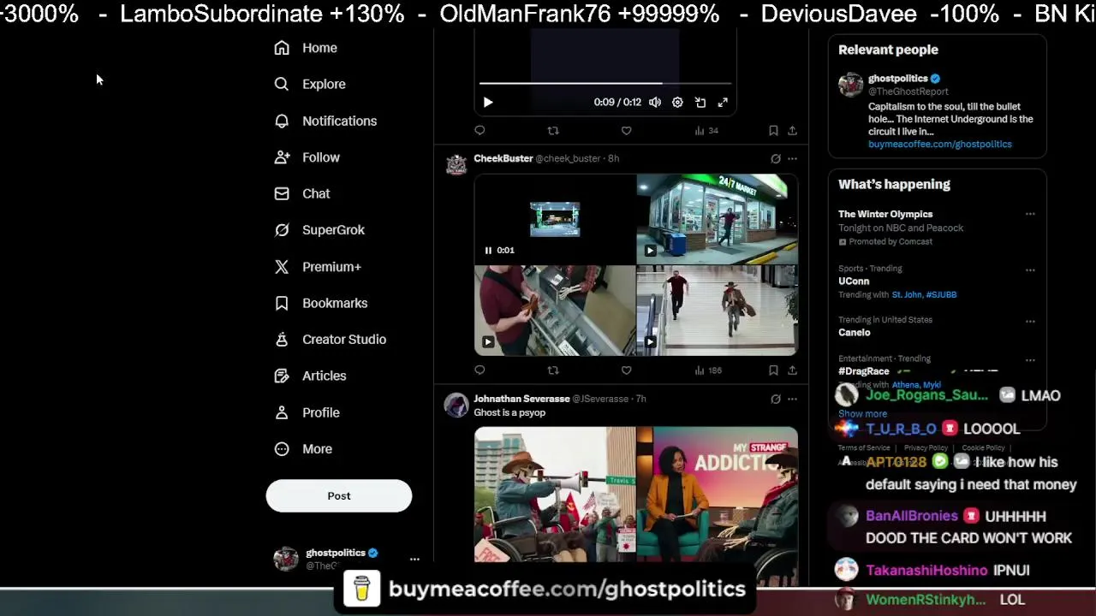The width and height of the screenshot is (1096, 616).
Task: Play the cowboy running video clip
Action: click(650, 342)
